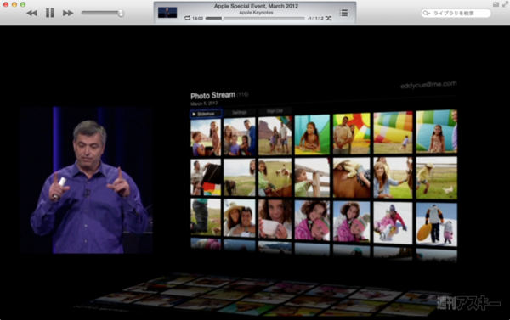The width and height of the screenshot is (510, 320).
Task: Click the remaining time -1:11:12
Action: (315, 18)
